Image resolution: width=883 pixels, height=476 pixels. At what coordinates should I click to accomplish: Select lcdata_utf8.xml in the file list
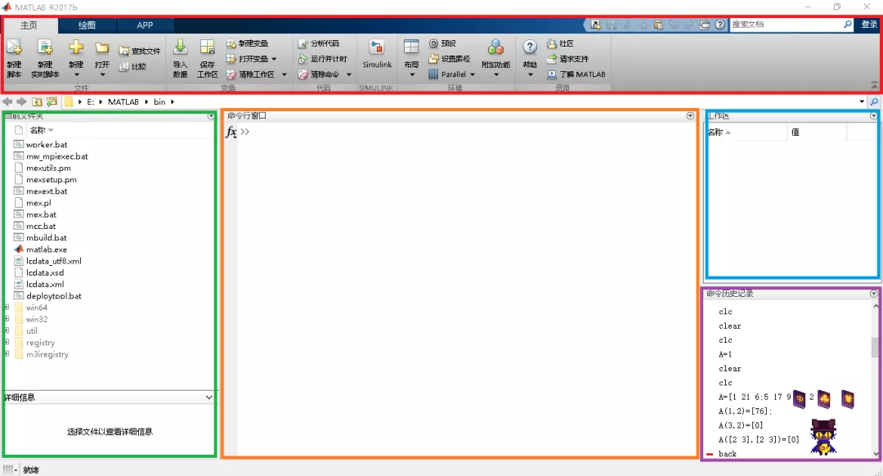pyautogui.click(x=53, y=262)
